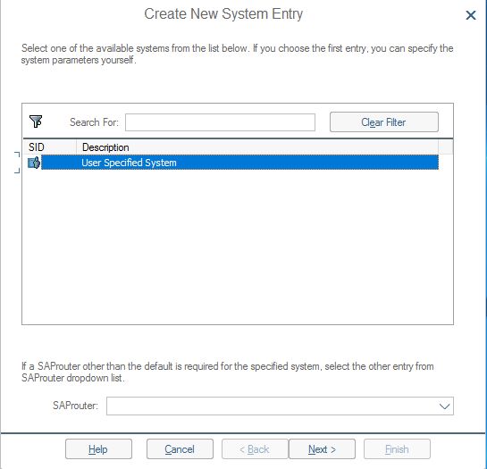This screenshot has width=487, height=469.
Task: Click the Create New System Entry title
Action: click(x=223, y=14)
